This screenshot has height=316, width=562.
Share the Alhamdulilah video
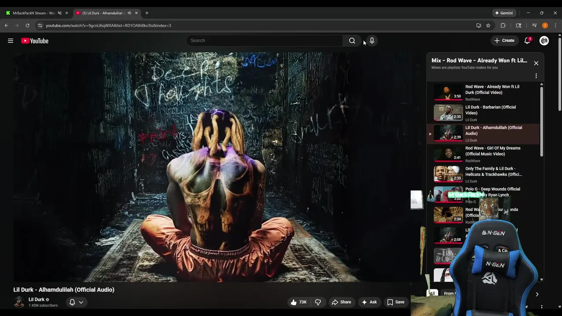coord(341,302)
